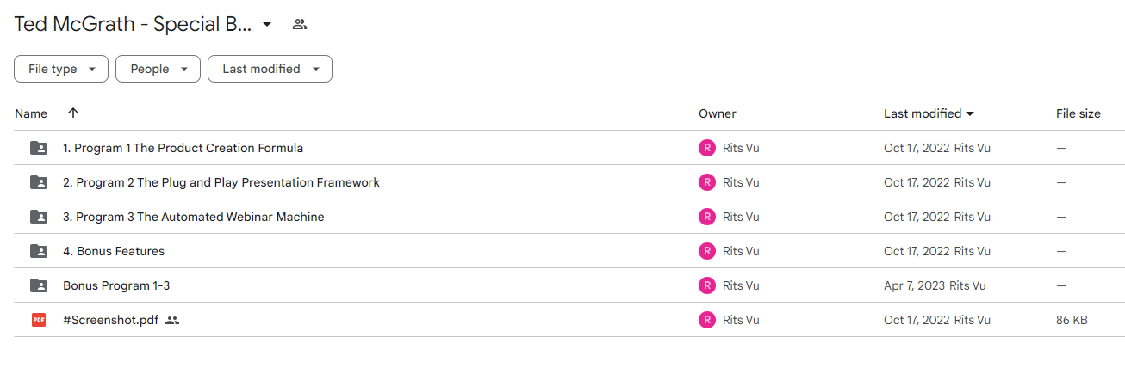This screenshot has width=1125, height=374.
Task: Open the Program 1 Product Creation Formula folder
Action: coord(183,148)
